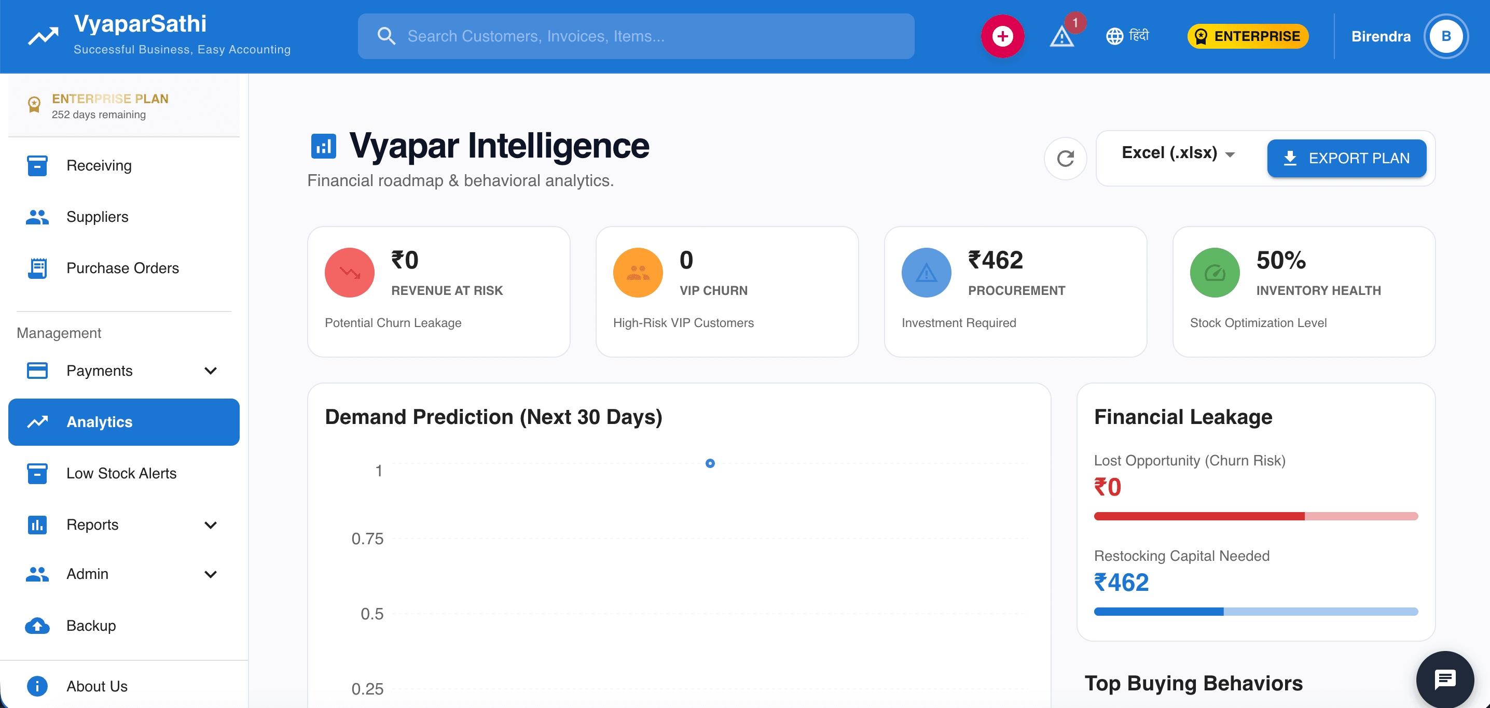Open Low Stock Alerts page
This screenshot has width=1490, height=708.
[124, 473]
